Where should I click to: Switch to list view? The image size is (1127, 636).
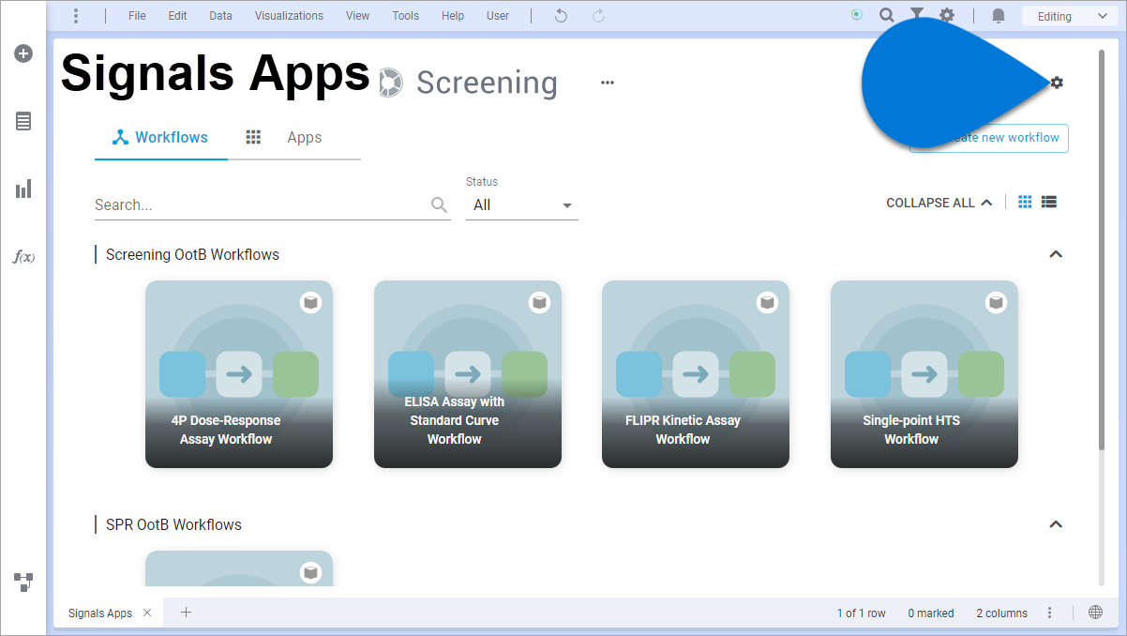(1049, 202)
